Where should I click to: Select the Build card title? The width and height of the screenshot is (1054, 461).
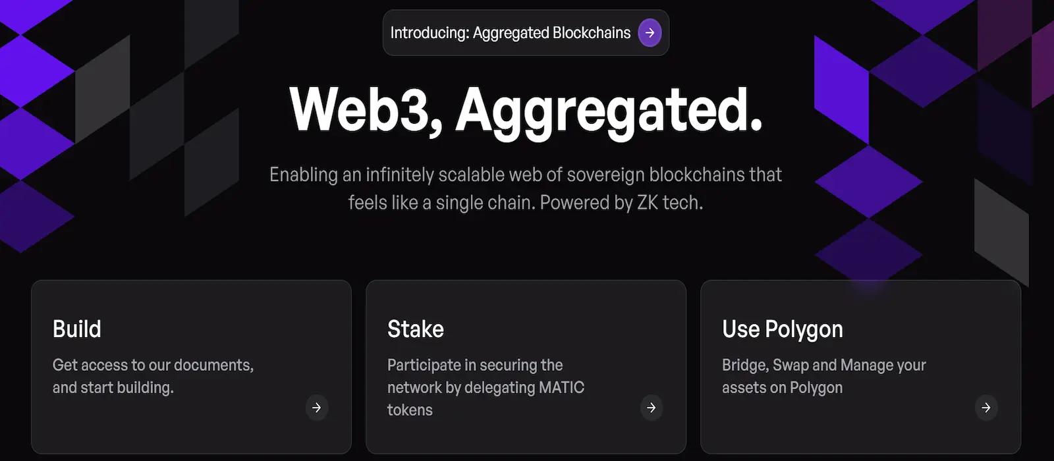point(77,329)
